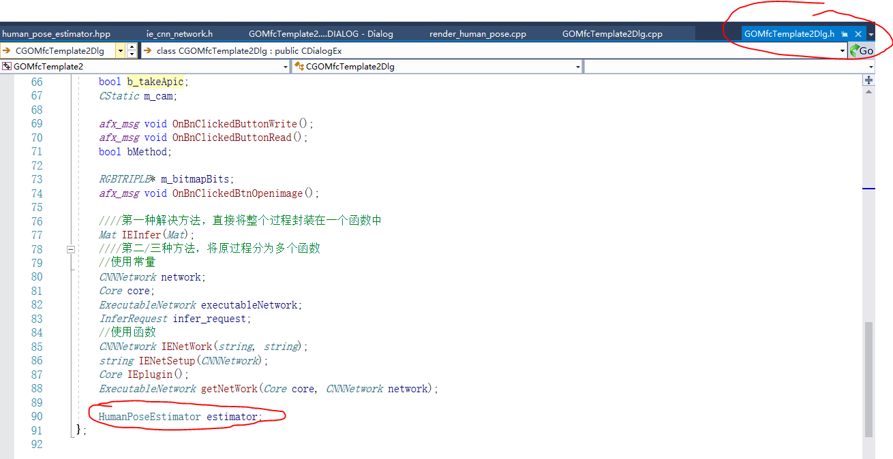Click Core core on line 81
This screenshot has width=893, height=459.
click(x=127, y=291)
